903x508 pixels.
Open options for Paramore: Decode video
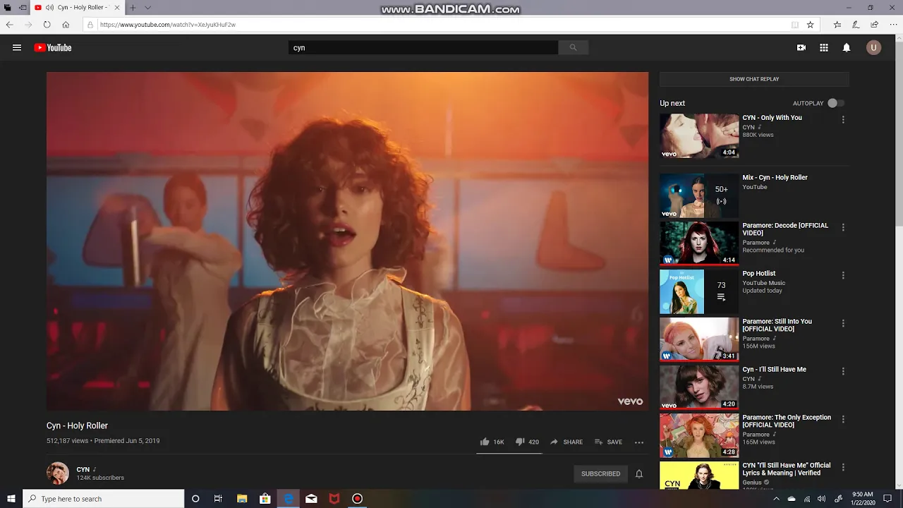point(843,227)
